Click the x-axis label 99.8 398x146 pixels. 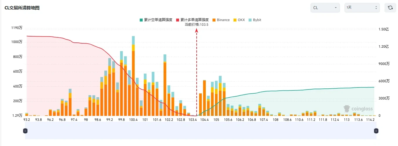pyautogui.click(x=121, y=120)
